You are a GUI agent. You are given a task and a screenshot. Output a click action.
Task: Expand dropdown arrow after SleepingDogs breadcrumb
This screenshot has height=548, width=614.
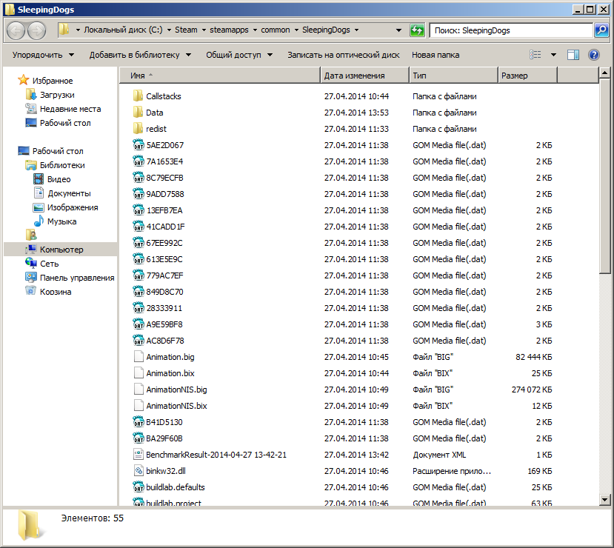356,30
